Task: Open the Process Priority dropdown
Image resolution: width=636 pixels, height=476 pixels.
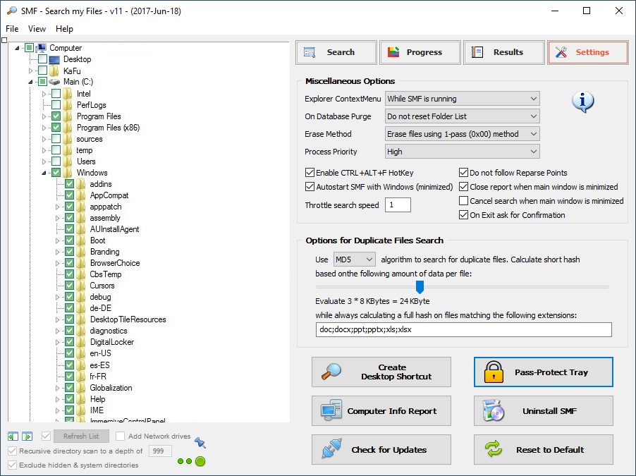Action: click(463, 152)
